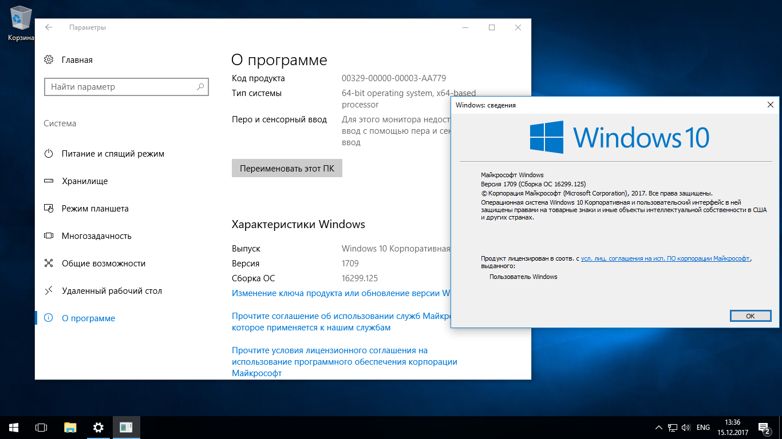Click the Windows 10 Корпоративная edition value
Image resolution: width=782 pixels, height=439 pixels.
396,249
